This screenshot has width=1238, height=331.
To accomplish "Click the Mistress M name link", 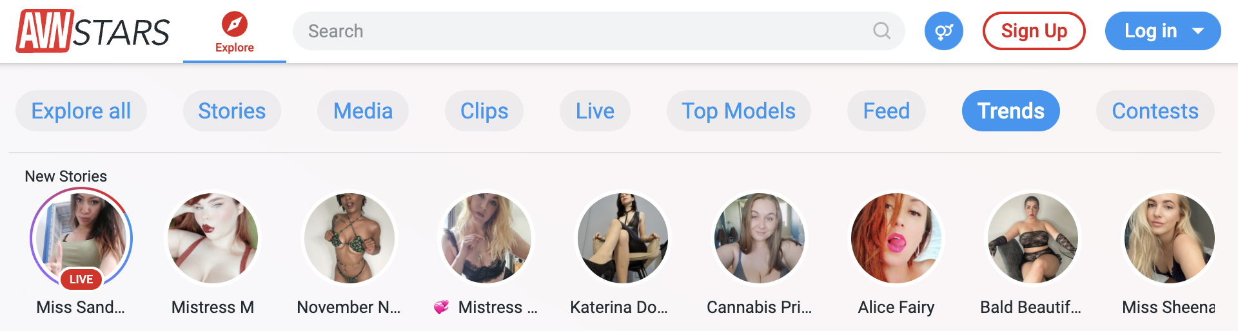I will tap(213, 307).
